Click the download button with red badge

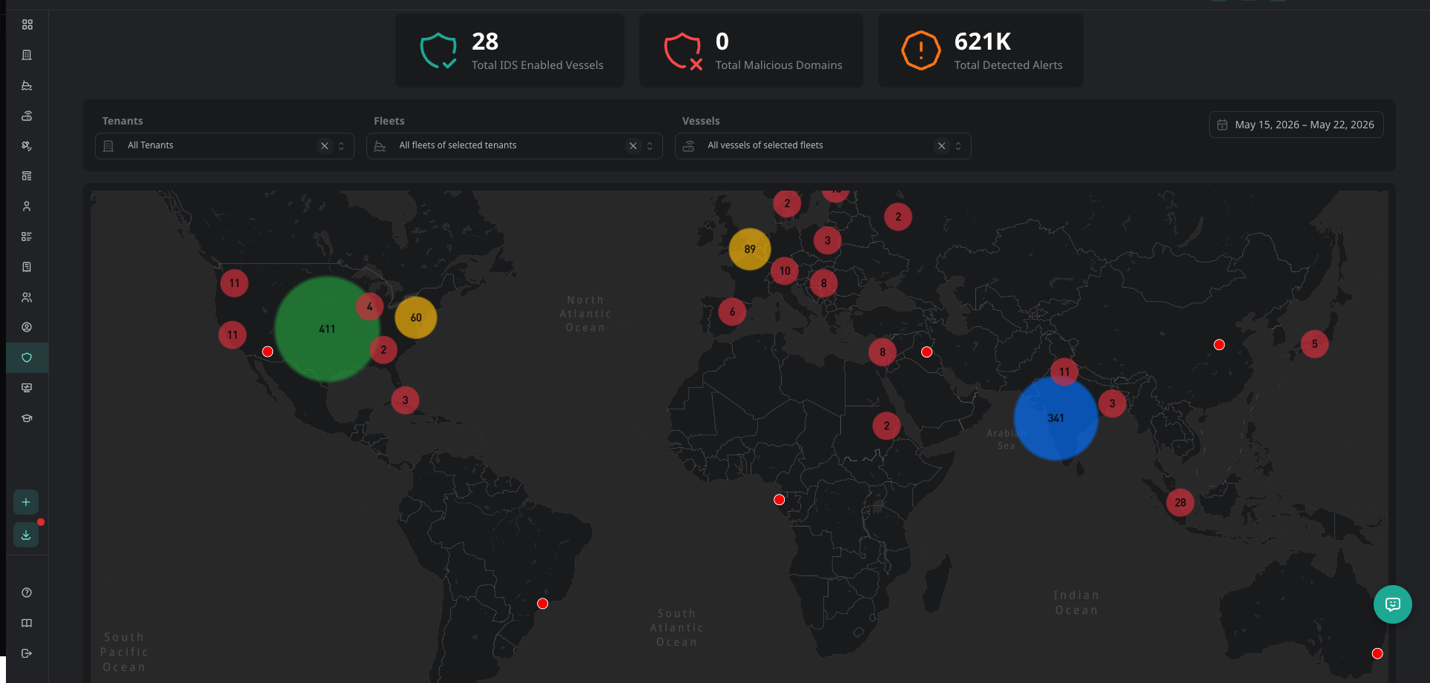[26, 535]
